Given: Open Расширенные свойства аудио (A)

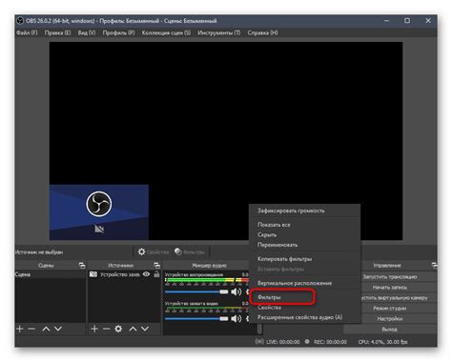Looking at the screenshot, I should [304, 317].
